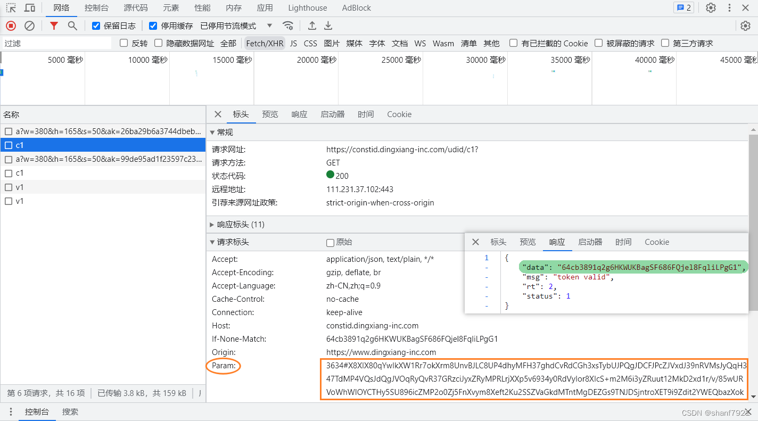Click the 15000 毫秒 timeline overview marker

(232, 60)
